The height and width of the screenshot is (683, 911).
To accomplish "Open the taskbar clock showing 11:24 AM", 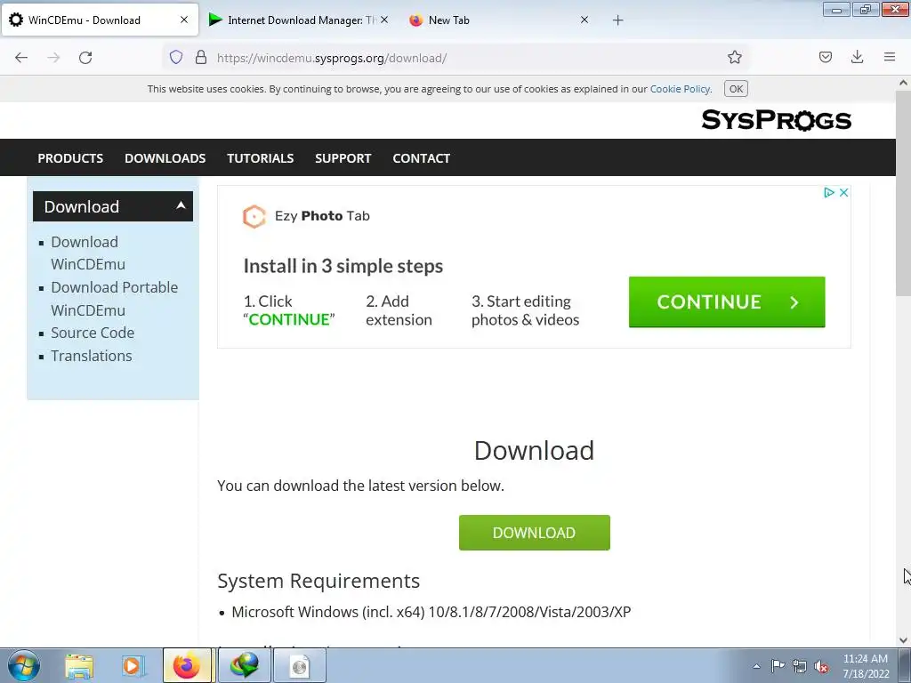I will (x=866, y=666).
